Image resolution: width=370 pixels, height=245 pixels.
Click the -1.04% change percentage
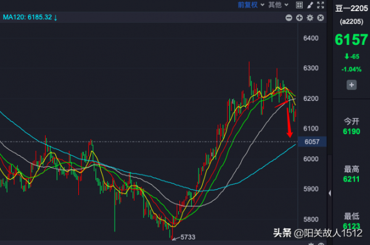tap(351, 70)
